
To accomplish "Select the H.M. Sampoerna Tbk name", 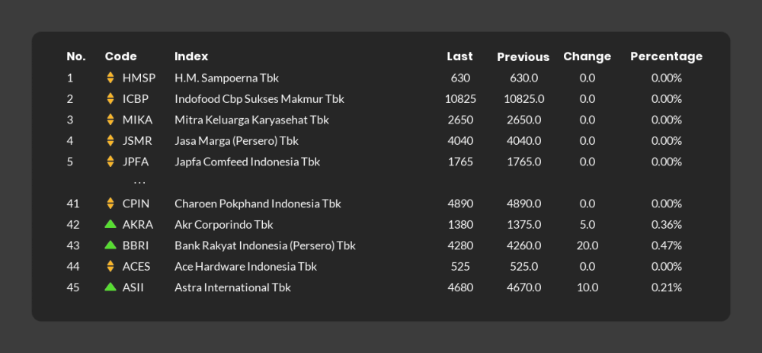I will (x=227, y=78).
